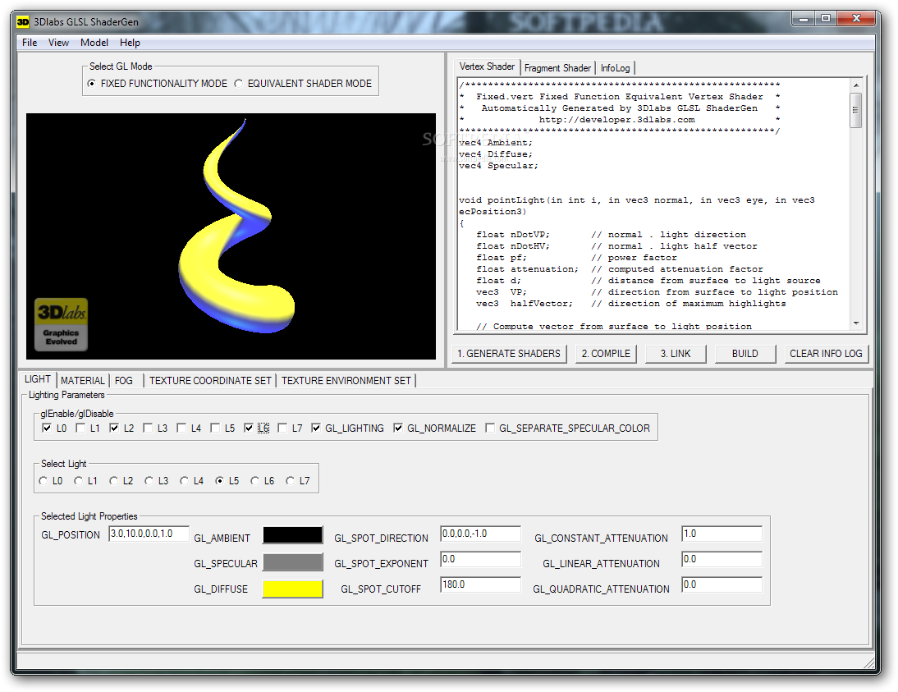
Task: Click the GL_POSITION input field
Action: pos(149,534)
